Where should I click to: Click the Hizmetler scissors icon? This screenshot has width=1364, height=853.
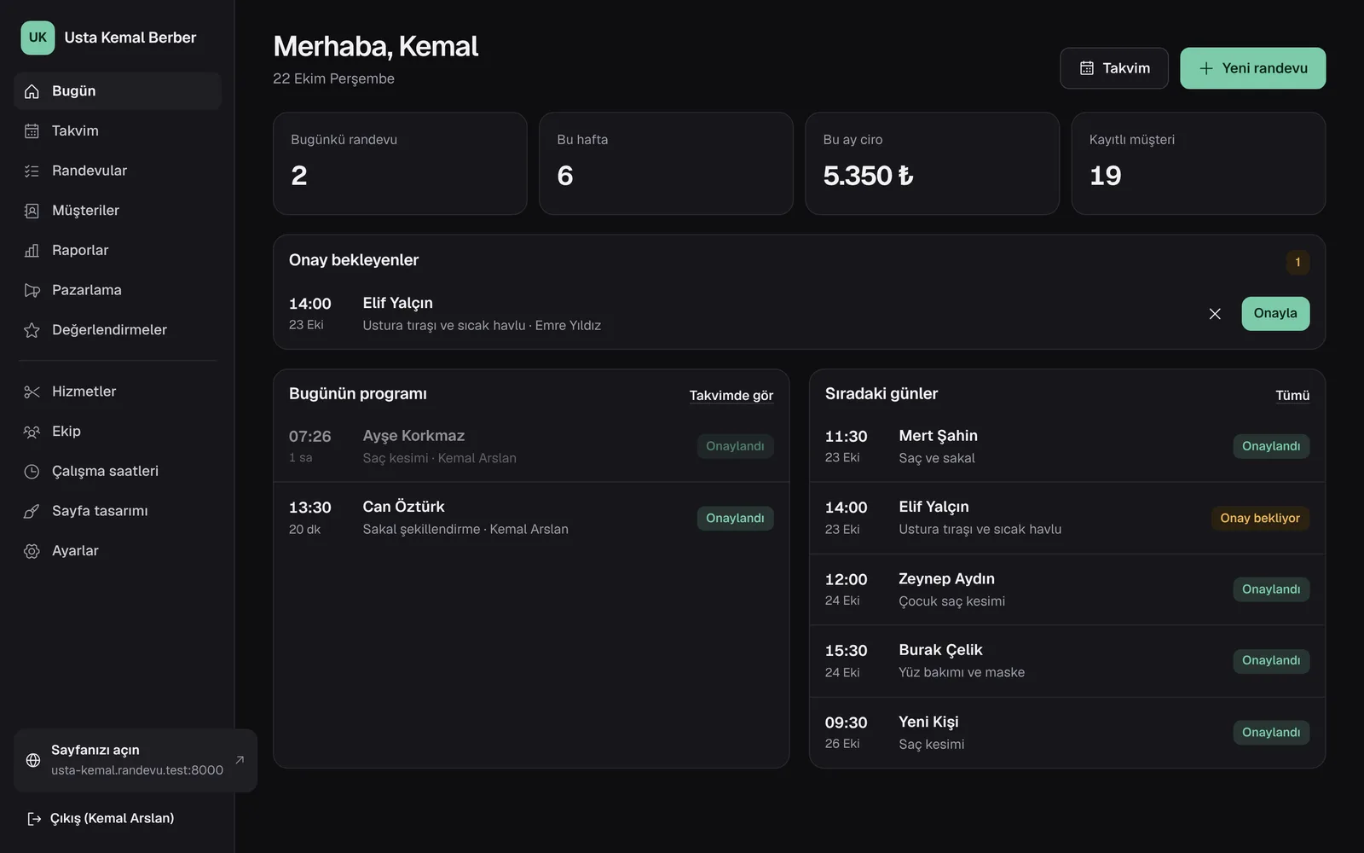[x=32, y=392]
